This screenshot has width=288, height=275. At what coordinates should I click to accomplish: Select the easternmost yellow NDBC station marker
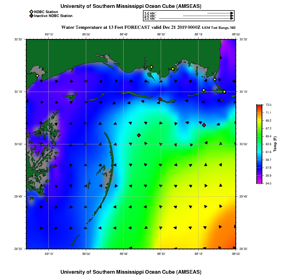224,91
